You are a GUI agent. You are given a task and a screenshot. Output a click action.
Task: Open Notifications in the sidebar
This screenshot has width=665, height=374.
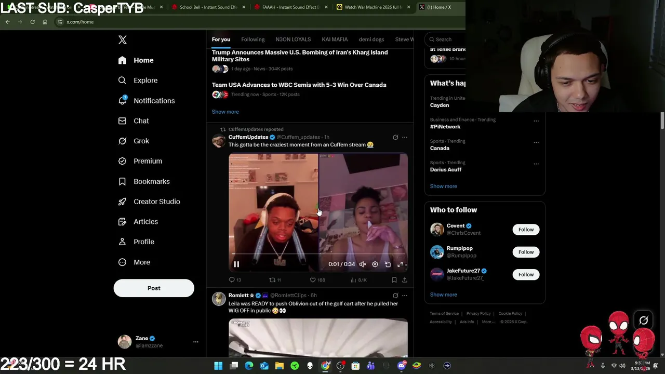[146, 101]
